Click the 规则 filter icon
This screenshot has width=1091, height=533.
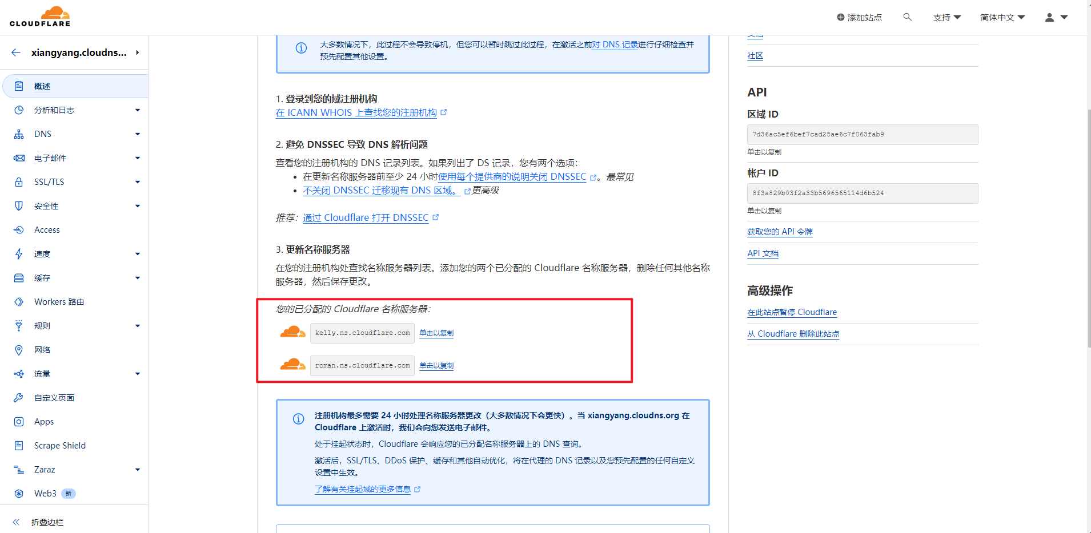coord(19,326)
